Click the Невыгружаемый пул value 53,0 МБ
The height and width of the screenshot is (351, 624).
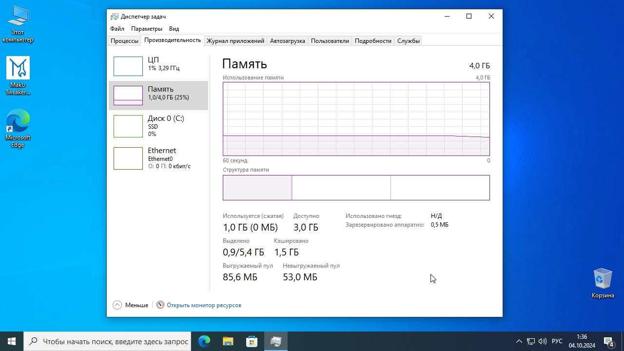coord(300,277)
